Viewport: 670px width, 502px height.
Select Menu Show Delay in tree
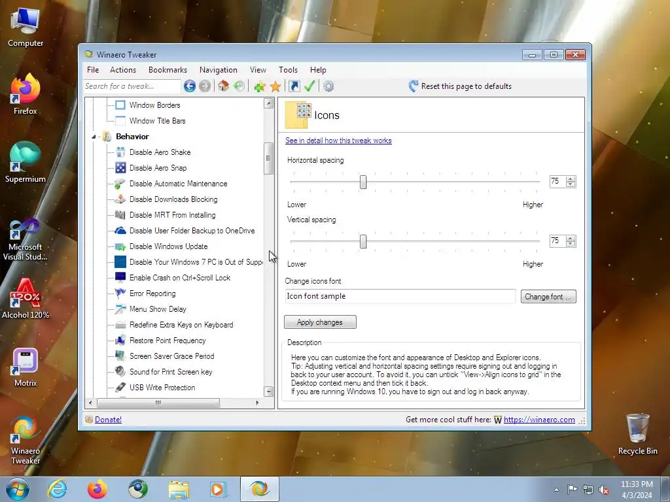[158, 309]
